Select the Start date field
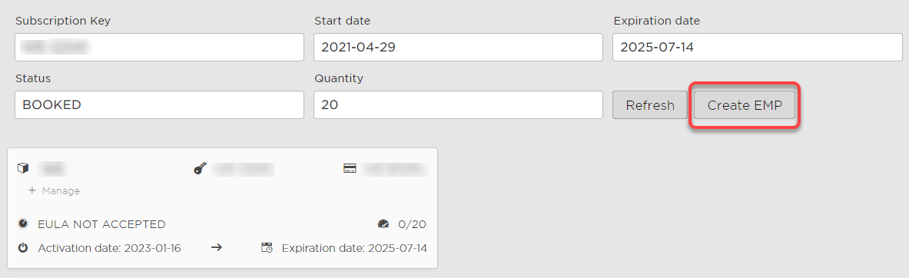 pos(458,47)
